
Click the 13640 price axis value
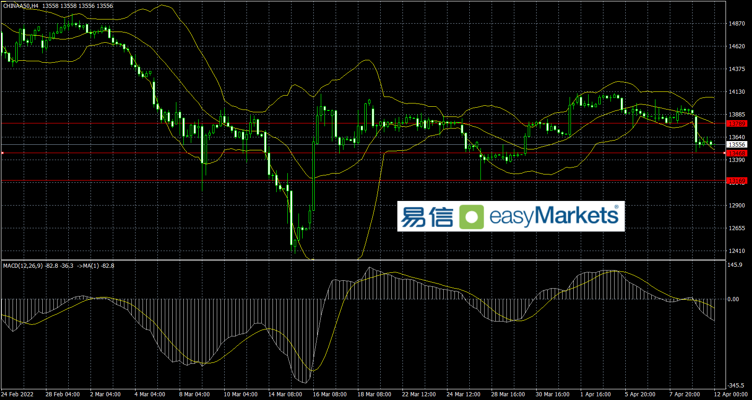(x=737, y=137)
